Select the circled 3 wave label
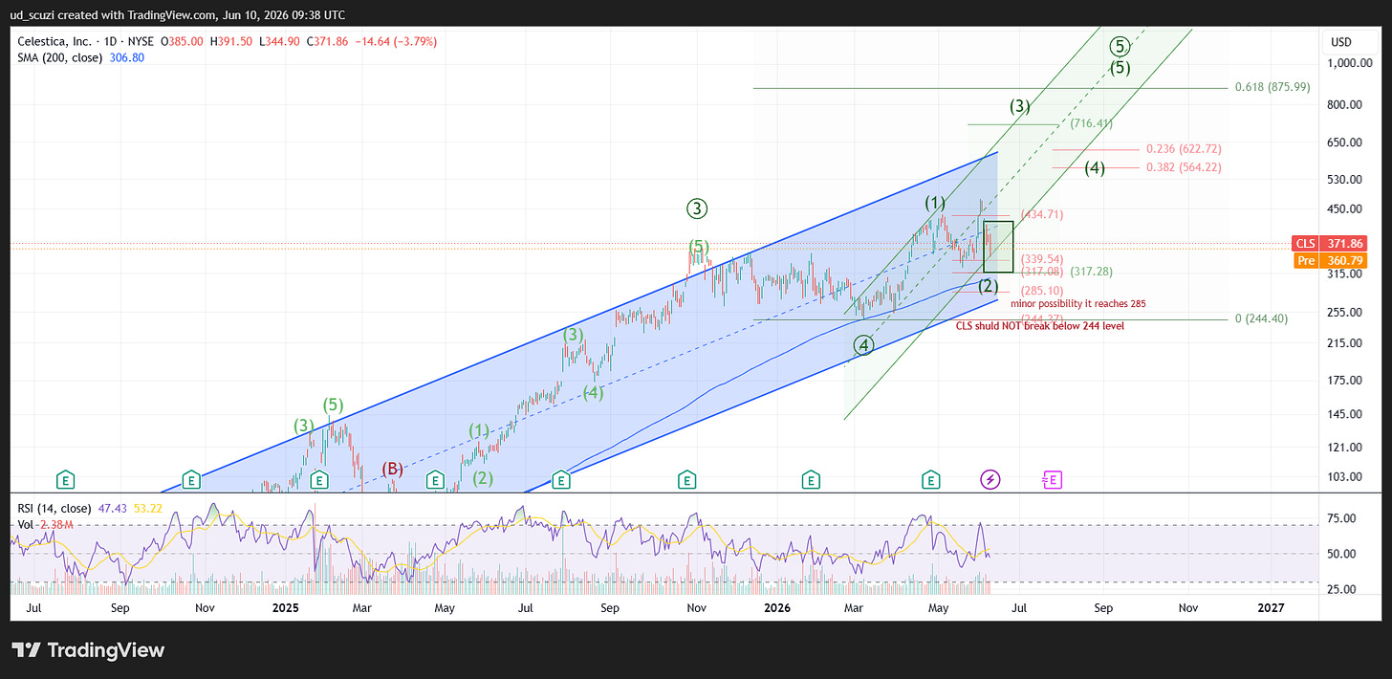Screen dimensions: 1392x679 click(x=697, y=208)
